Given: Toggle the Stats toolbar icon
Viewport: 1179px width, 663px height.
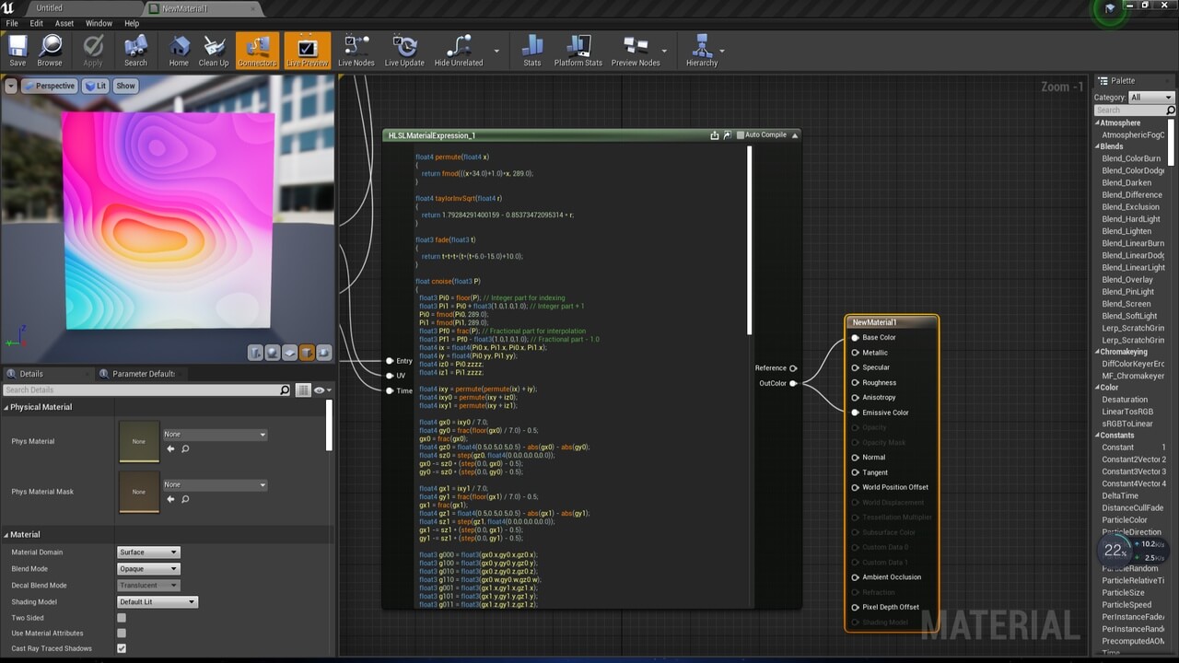Looking at the screenshot, I should pyautogui.click(x=531, y=50).
